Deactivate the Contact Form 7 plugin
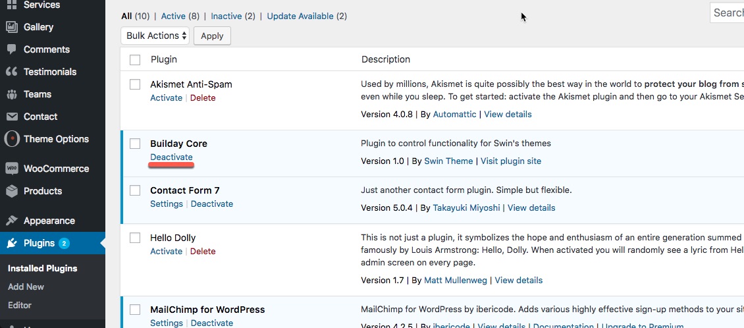 (211, 204)
